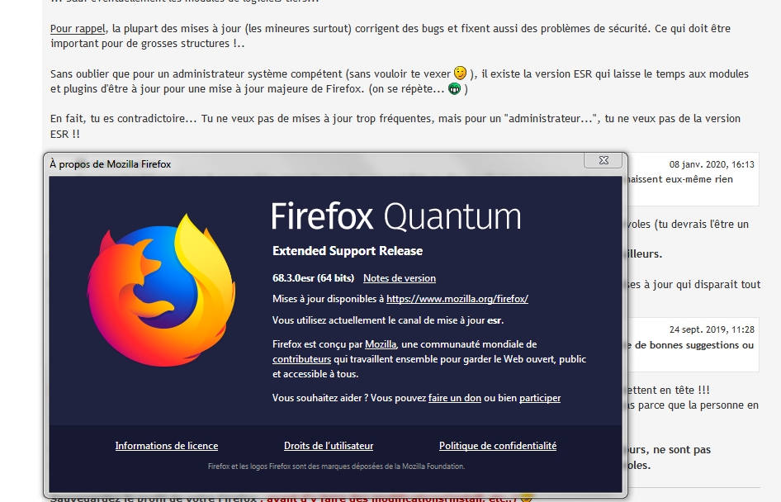Screen dimensions: 781x502
Task: Click the underlined Pour rappel text
Action: click(78, 28)
